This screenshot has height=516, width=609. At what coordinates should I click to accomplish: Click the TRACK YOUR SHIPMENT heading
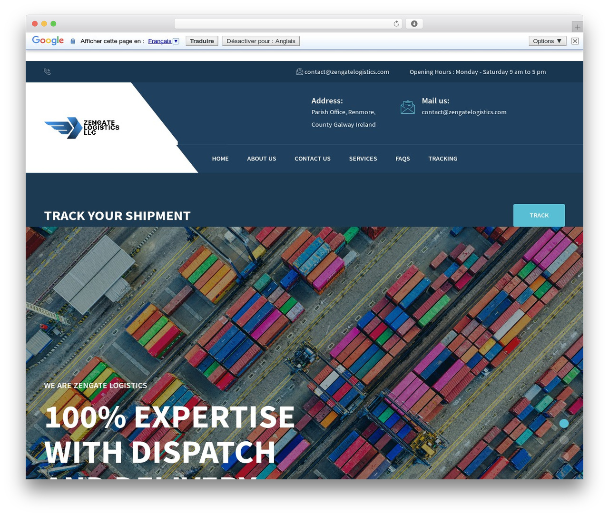coord(118,216)
